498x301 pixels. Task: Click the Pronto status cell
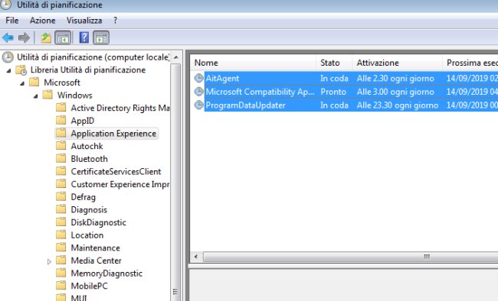click(333, 92)
